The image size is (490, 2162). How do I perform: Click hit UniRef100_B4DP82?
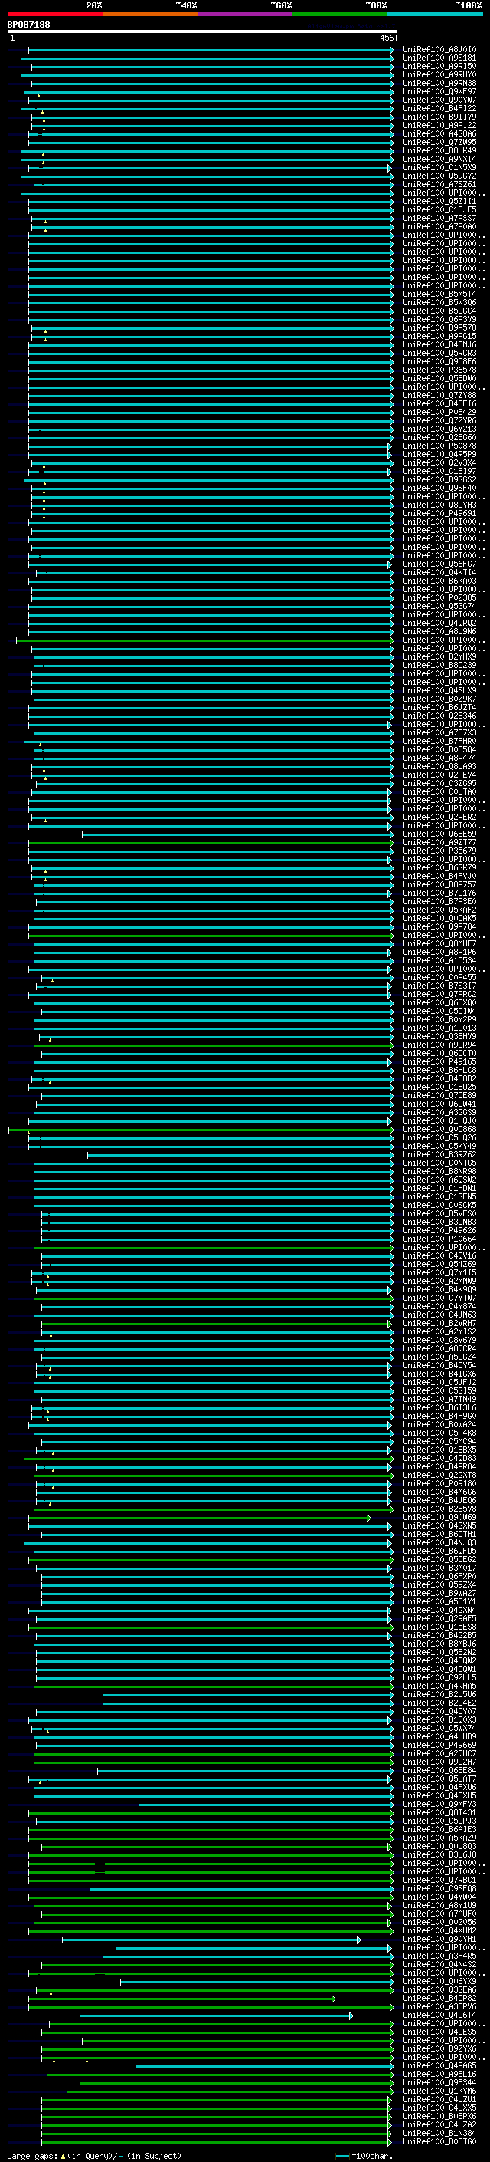(x=439, y=1999)
